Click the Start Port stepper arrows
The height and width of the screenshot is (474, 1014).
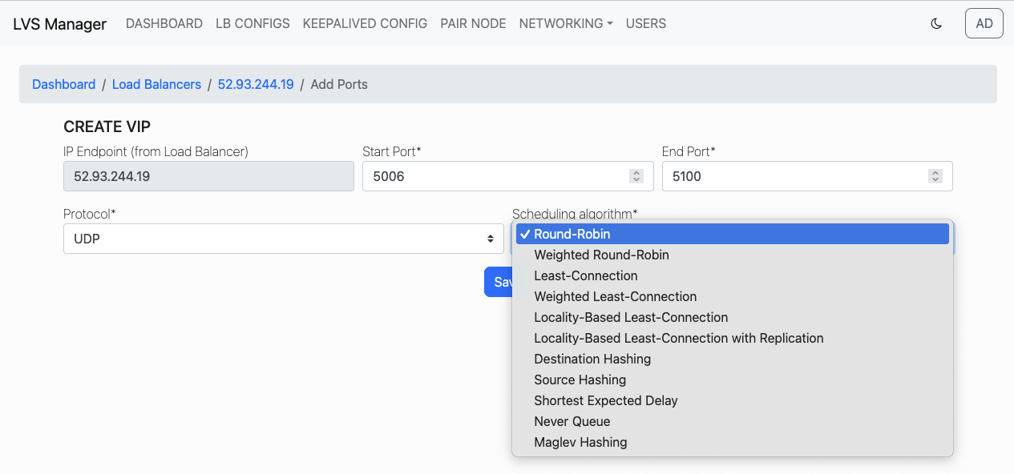click(636, 176)
